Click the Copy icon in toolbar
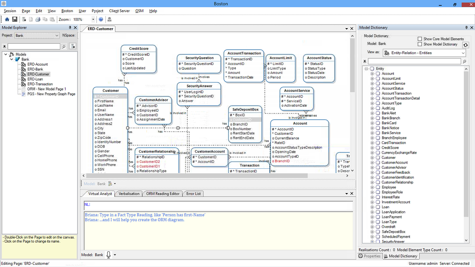Screen dimensions: 475x267 [x=45, y=19]
